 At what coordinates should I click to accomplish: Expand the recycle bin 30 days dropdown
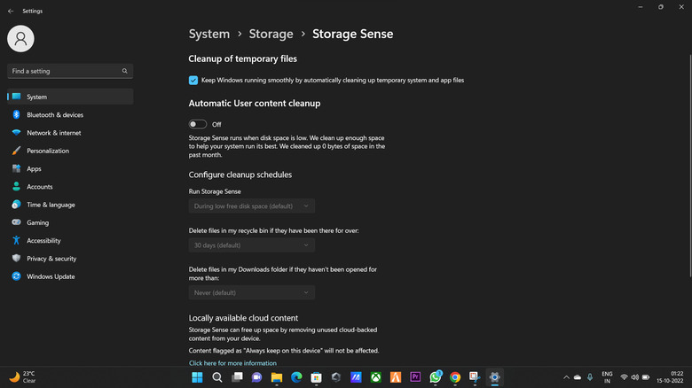(252, 244)
